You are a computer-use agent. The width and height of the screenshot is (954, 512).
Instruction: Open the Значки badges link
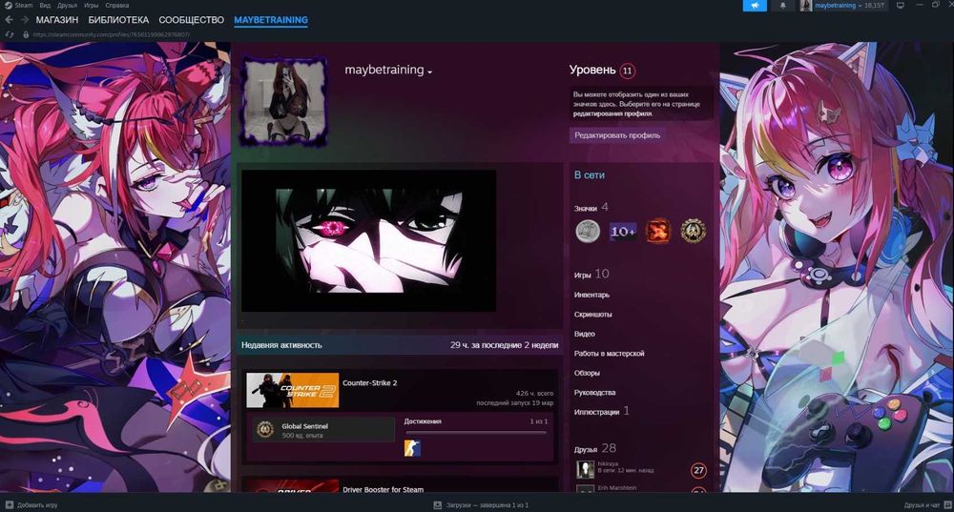(x=586, y=208)
